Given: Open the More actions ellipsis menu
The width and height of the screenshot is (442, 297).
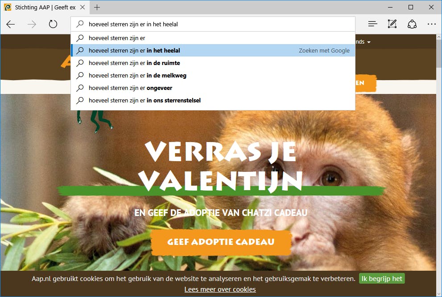Looking at the screenshot, I should pyautogui.click(x=432, y=24).
